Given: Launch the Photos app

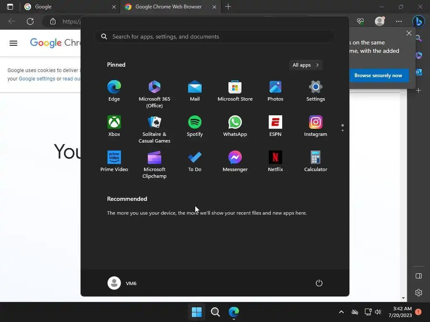Looking at the screenshot, I should pyautogui.click(x=275, y=91).
